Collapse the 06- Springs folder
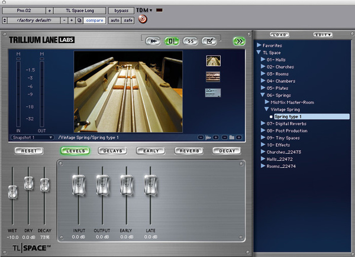Viewport: 355px width, 257px height. 263,95
